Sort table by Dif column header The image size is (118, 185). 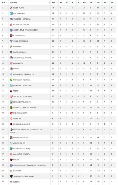click(99, 3)
